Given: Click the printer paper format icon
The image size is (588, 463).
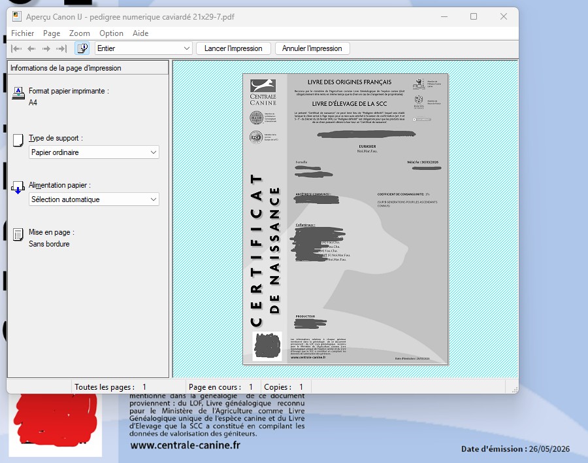Looking at the screenshot, I should pyautogui.click(x=18, y=93).
